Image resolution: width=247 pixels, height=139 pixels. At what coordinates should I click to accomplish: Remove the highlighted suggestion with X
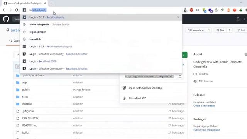pyautogui.click(x=178, y=17)
